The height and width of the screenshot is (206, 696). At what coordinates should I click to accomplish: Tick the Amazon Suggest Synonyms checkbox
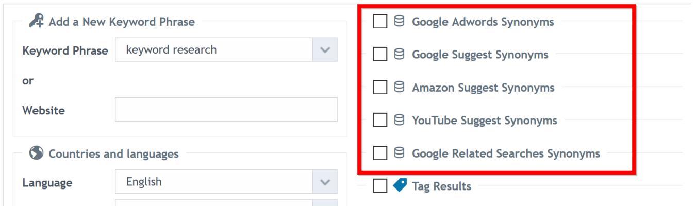380,88
